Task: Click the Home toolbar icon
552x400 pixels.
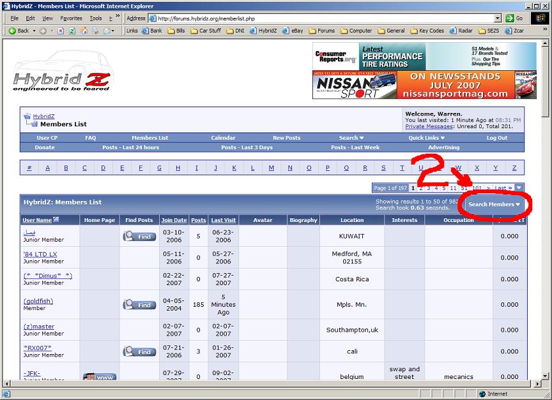Action: 84,31
